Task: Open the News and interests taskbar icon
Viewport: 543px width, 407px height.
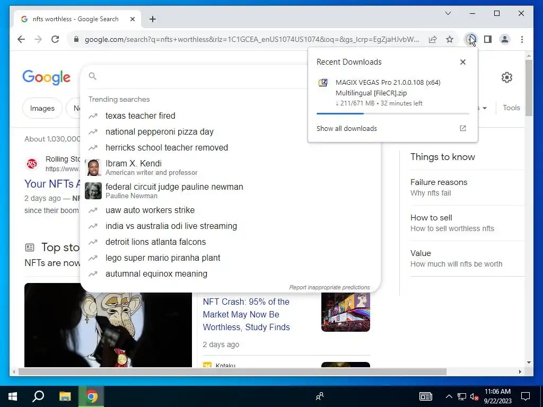Action: tap(426, 396)
